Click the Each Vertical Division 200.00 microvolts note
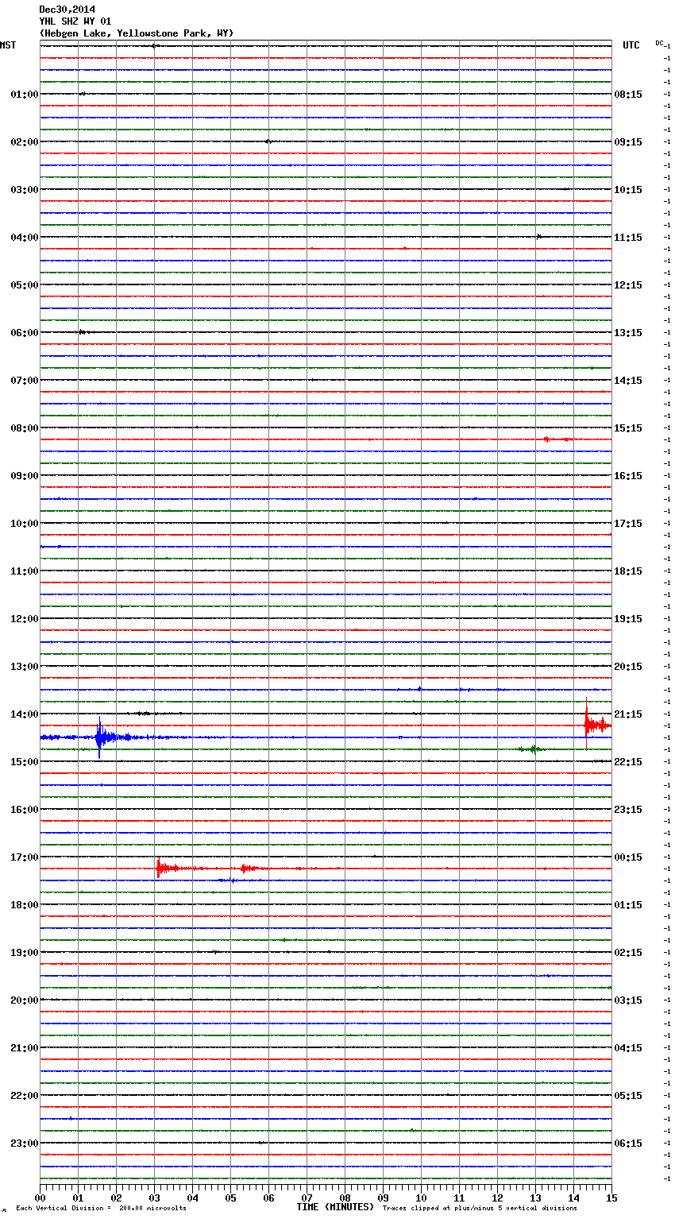Image resolution: width=675 pixels, height=1219 pixels. [x=101, y=1209]
